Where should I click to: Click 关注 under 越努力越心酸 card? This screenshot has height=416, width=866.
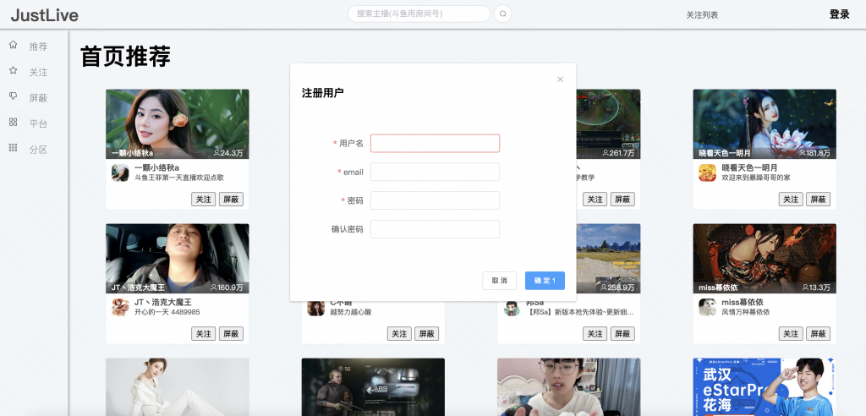[x=399, y=334]
